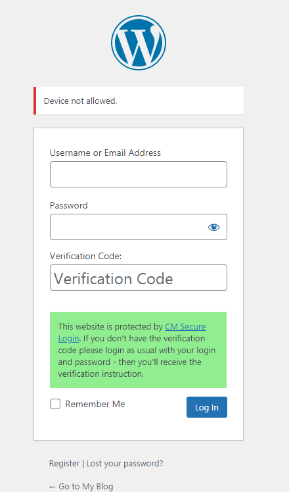Submit with the Log In button
289x492 pixels.
tap(206, 407)
